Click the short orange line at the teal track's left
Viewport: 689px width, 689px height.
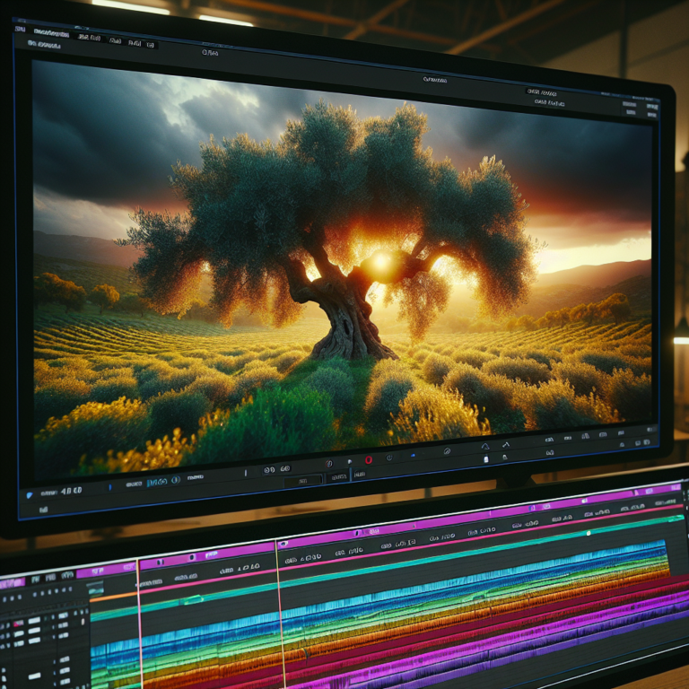pyautogui.click(x=113, y=597)
